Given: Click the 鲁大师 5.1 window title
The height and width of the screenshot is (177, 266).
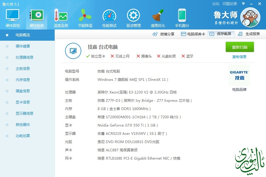Looking at the screenshot, I should (11, 4).
